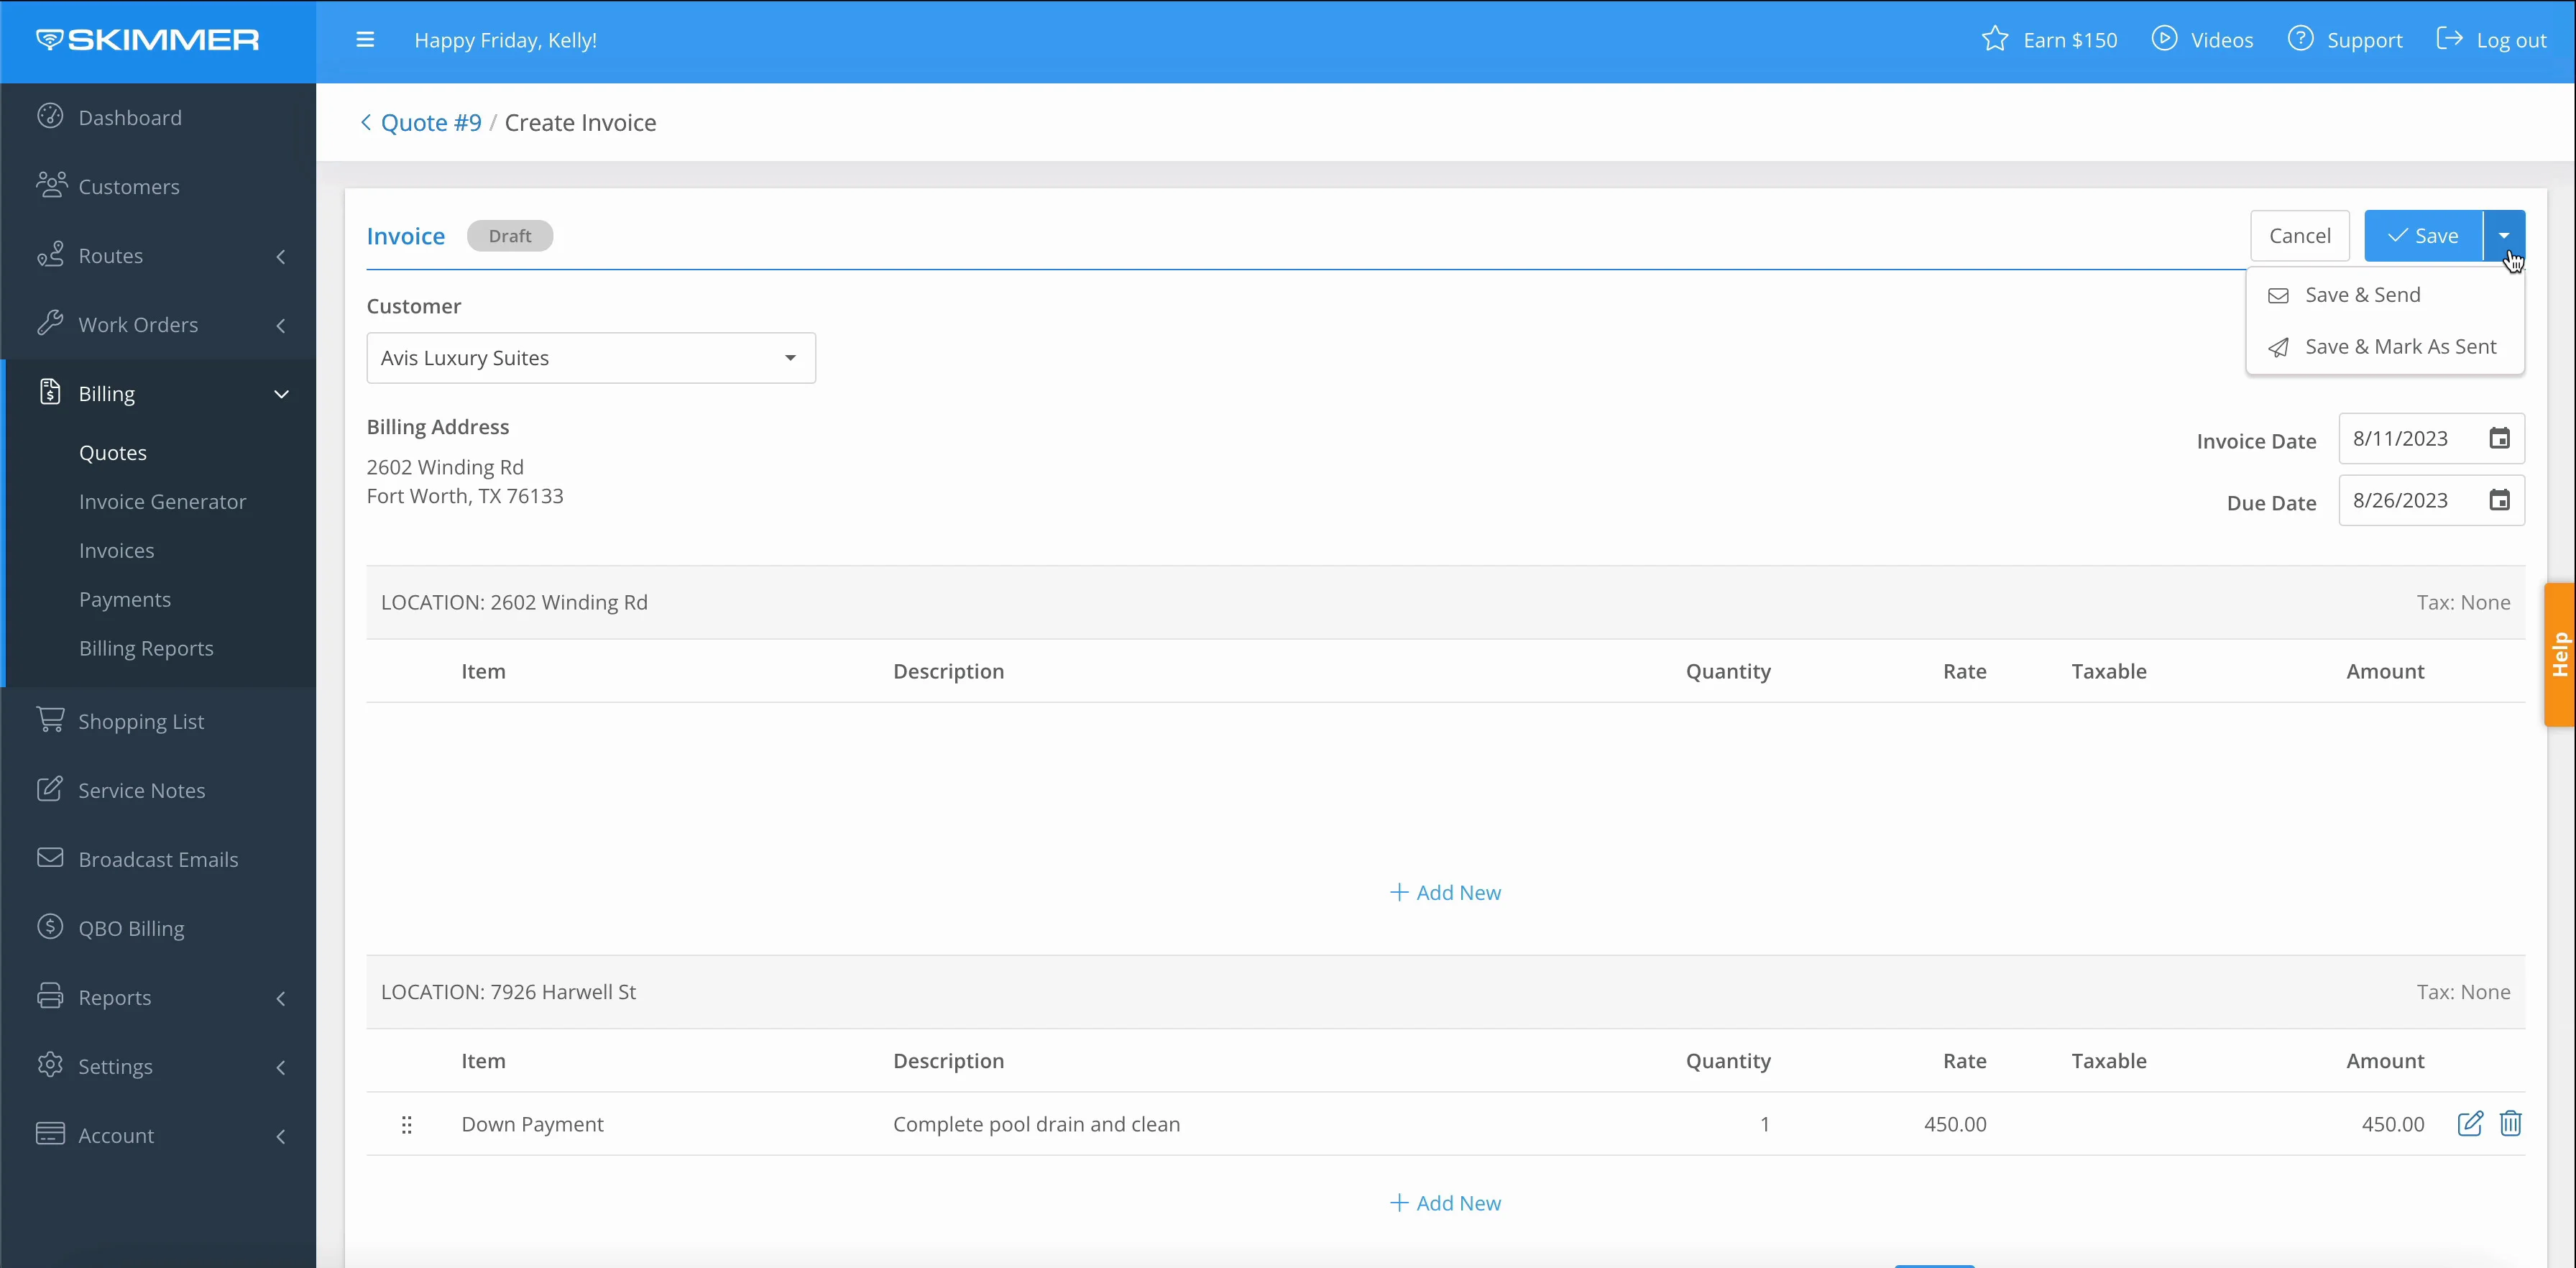Click the Shopping List sidebar icon
The image size is (2576, 1268).
point(51,721)
